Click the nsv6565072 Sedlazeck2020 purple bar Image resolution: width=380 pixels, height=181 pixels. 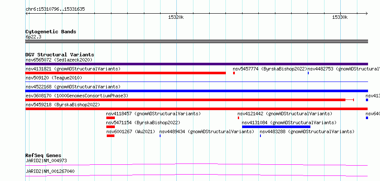pos(196,64)
